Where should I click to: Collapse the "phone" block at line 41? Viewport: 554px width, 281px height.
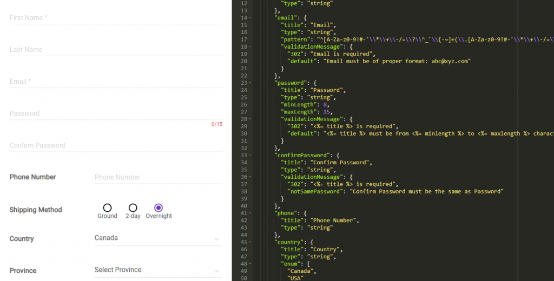[x=250, y=213]
